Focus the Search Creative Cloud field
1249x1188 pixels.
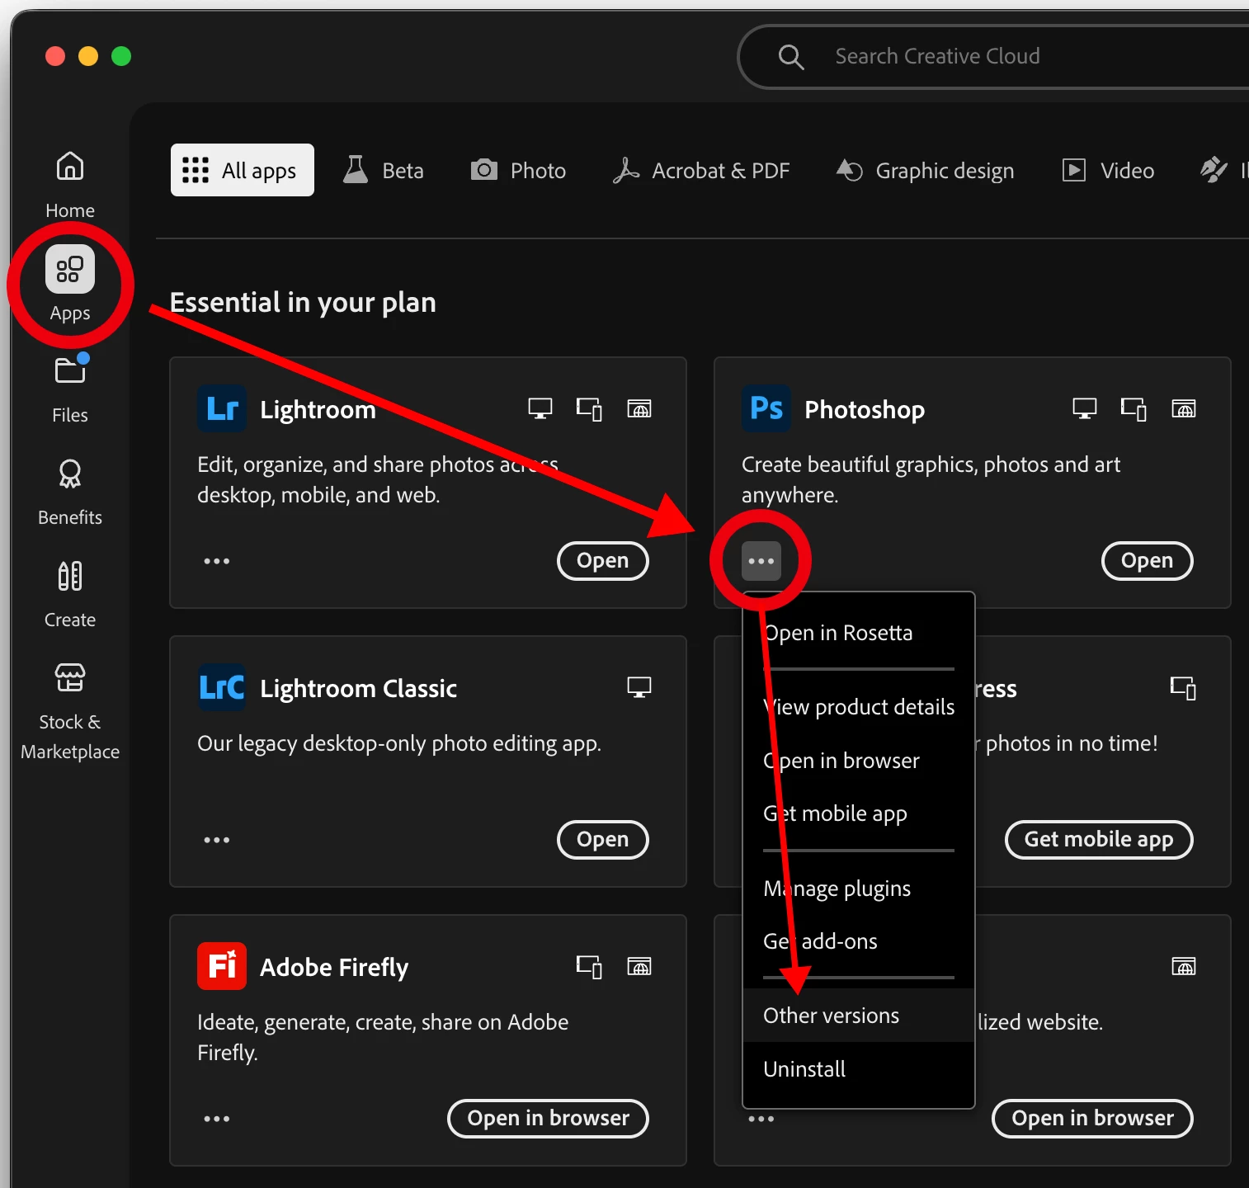click(994, 57)
